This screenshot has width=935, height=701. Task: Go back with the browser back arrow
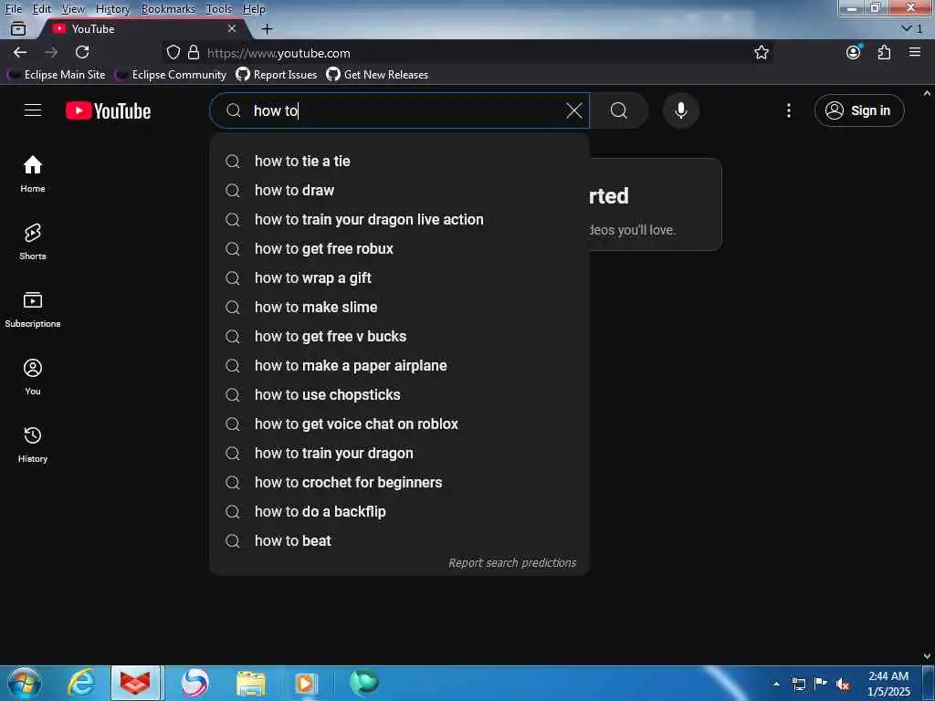(x=20, y=52)
